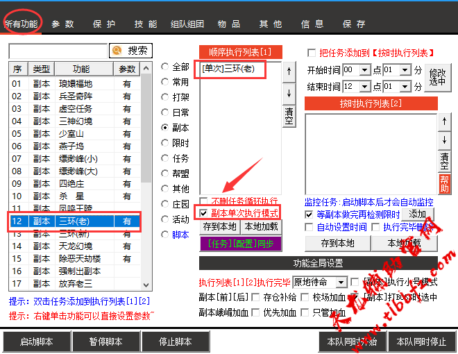Move timed list item up arrow
458x354 pixels.
click(445, 121)
